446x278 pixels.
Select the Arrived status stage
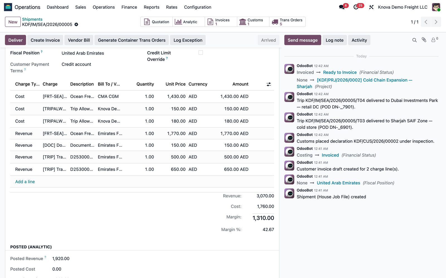tap(268, 40)
